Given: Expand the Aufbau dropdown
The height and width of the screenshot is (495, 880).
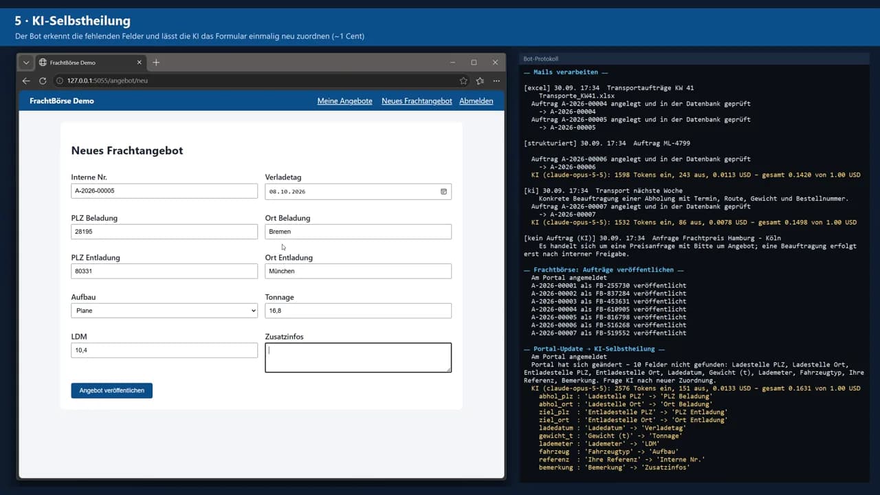Looking at the screenshot, I should point(164,311).
